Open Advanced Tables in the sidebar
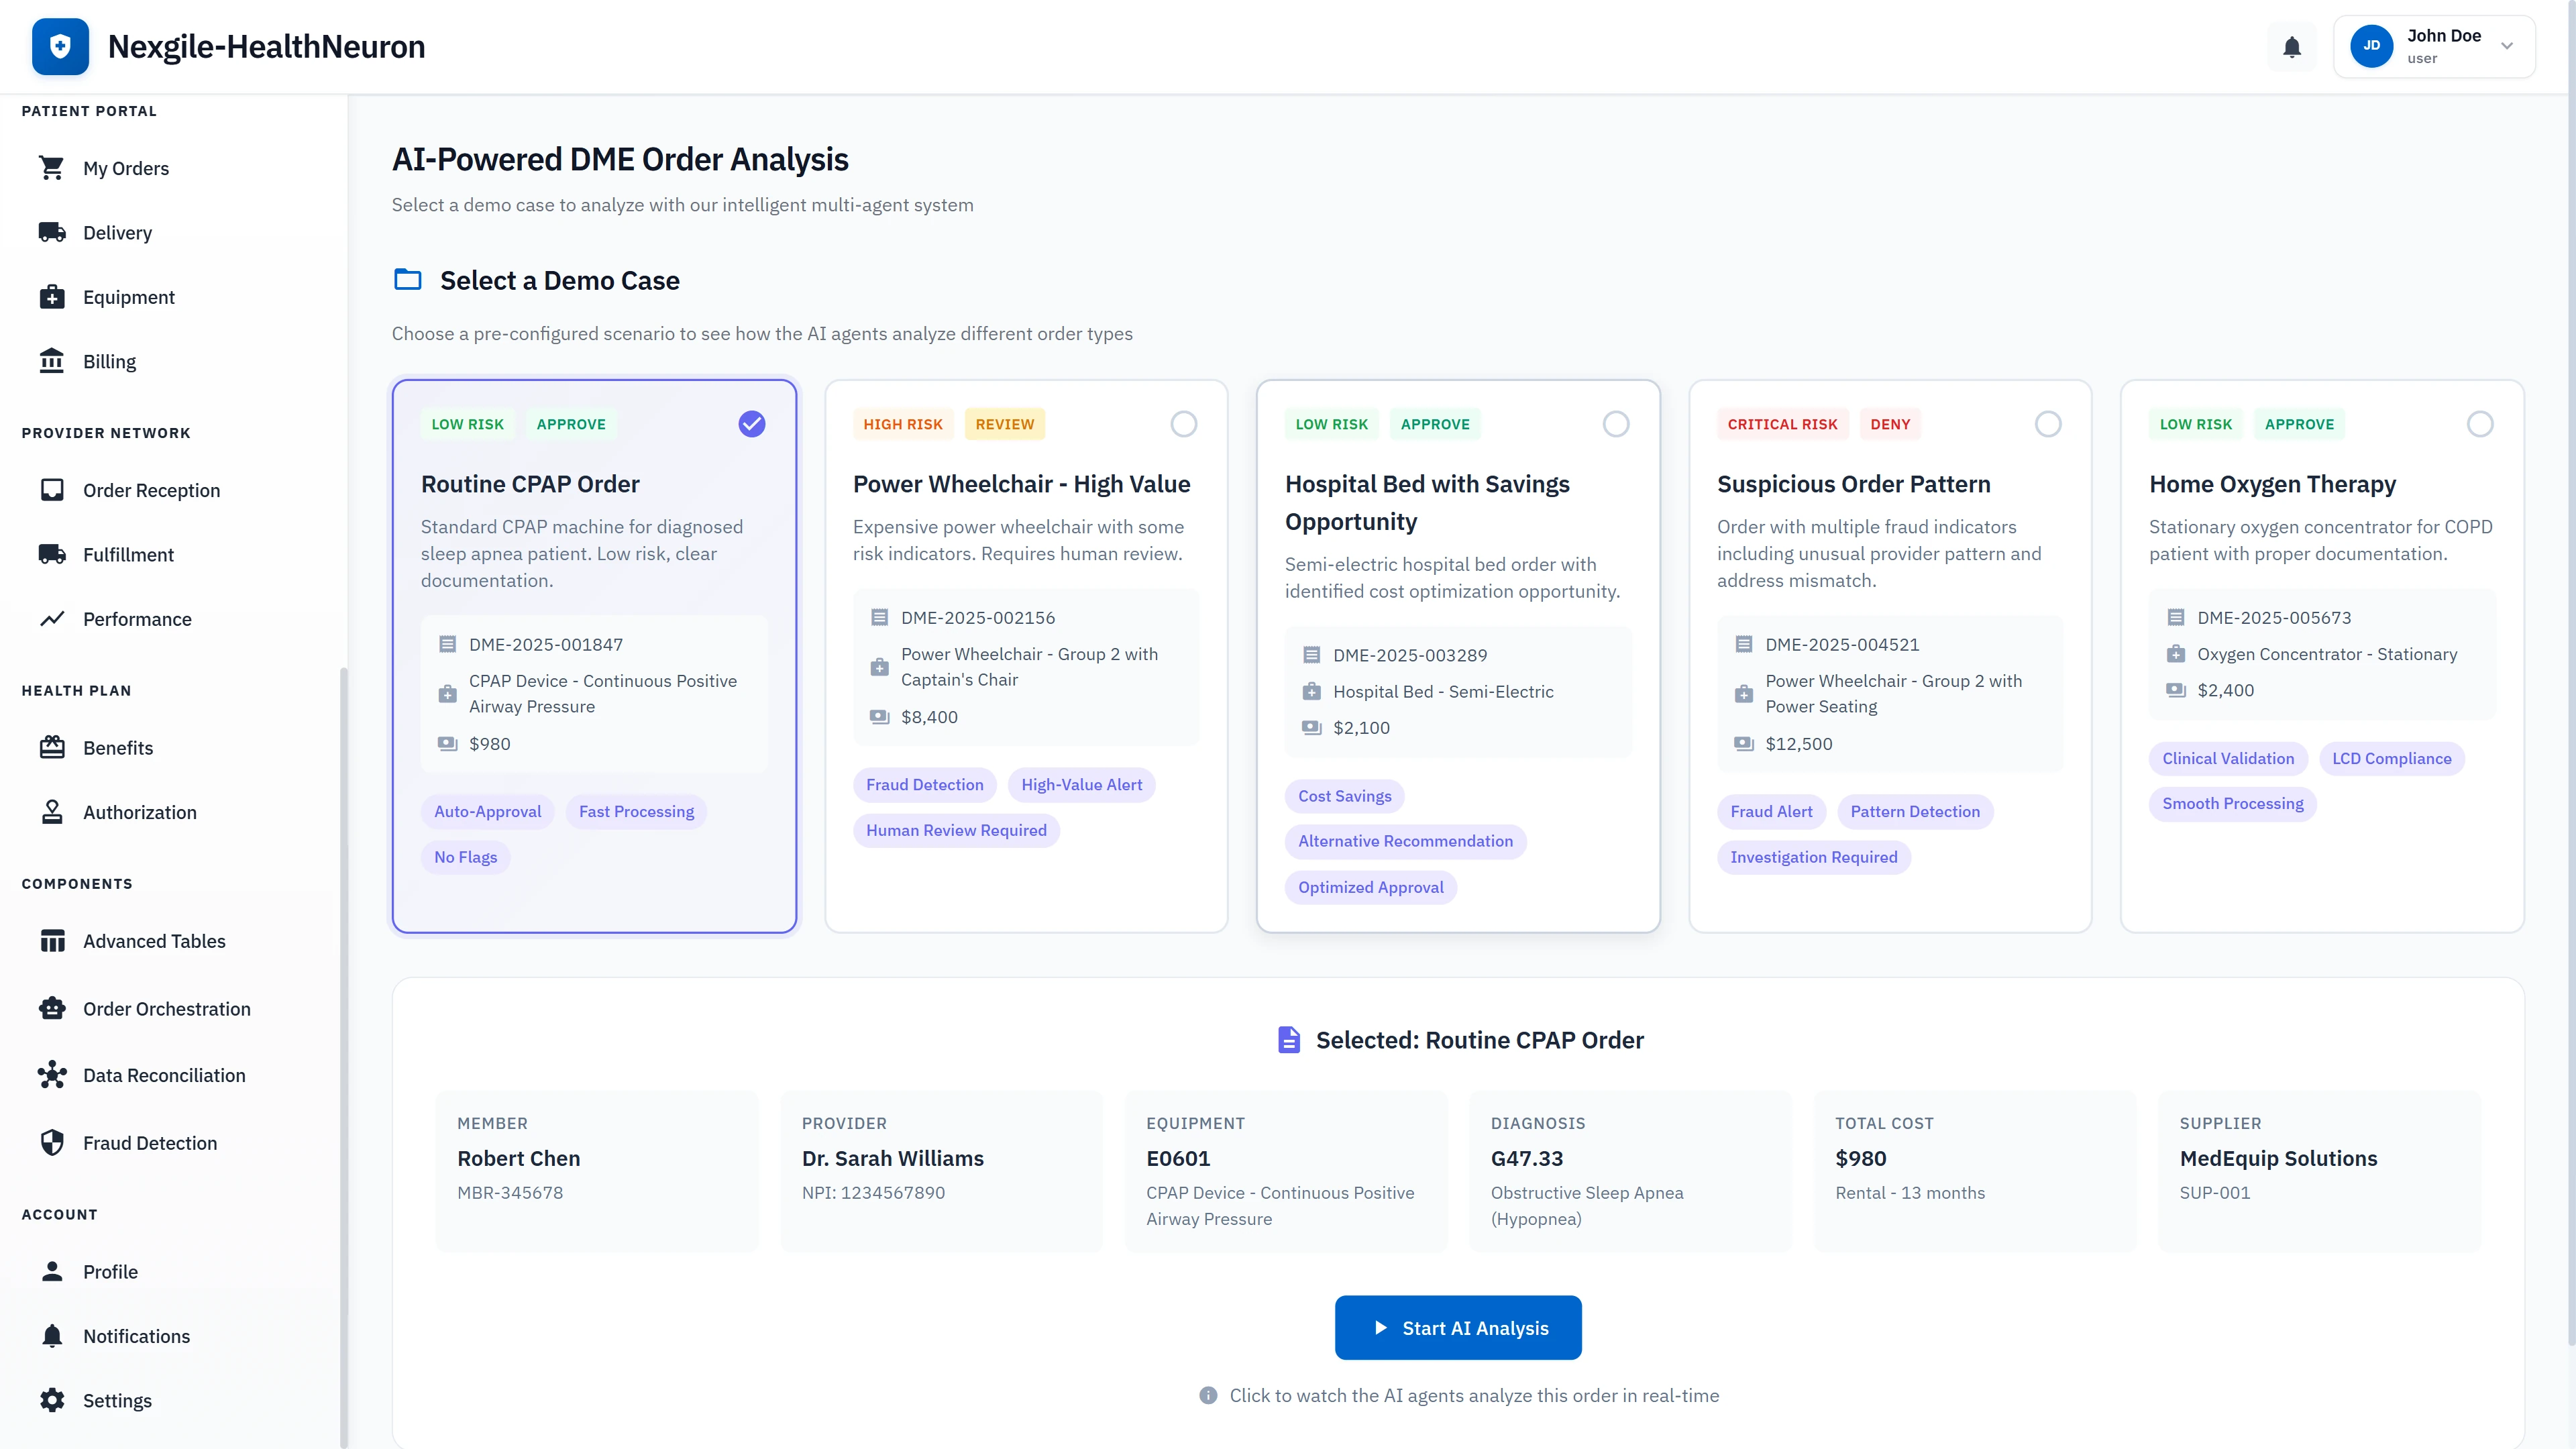This screenshot has height=1449, width=2576. pyautogui.click(x=153, y=941)
